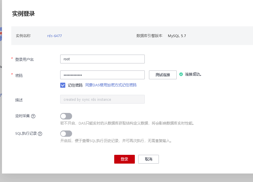Screen dimensions: 253x182
Task: Click the 测试连接 button
Action: click(x=163, y=75)
